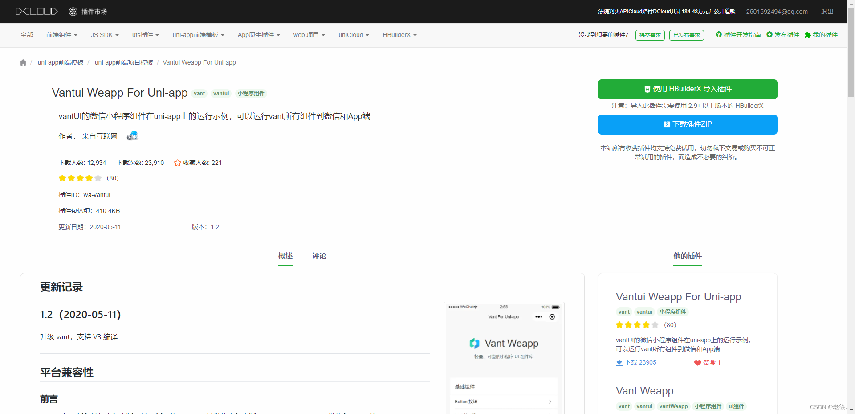Click the author's avatar next to 来自互联网
The image size is (855, 414).
pyautogui.click(x=132, y=135)
